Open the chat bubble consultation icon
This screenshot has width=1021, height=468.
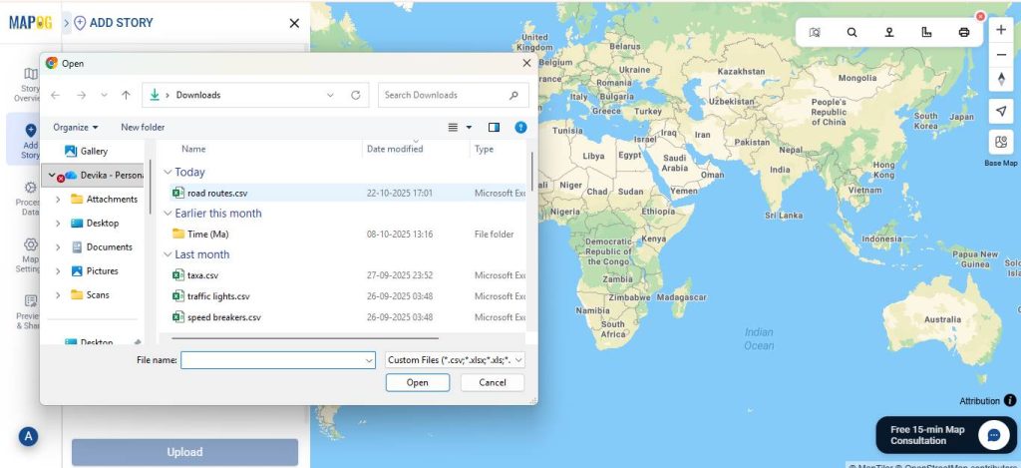point(993,435)
